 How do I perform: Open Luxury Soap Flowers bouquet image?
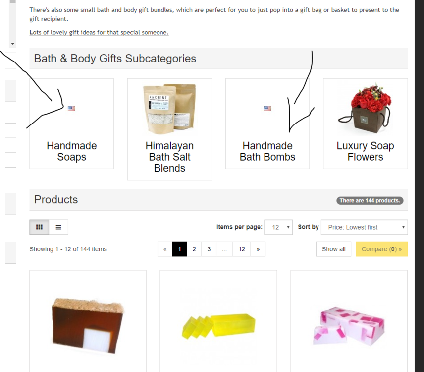(x=365, y=108)
